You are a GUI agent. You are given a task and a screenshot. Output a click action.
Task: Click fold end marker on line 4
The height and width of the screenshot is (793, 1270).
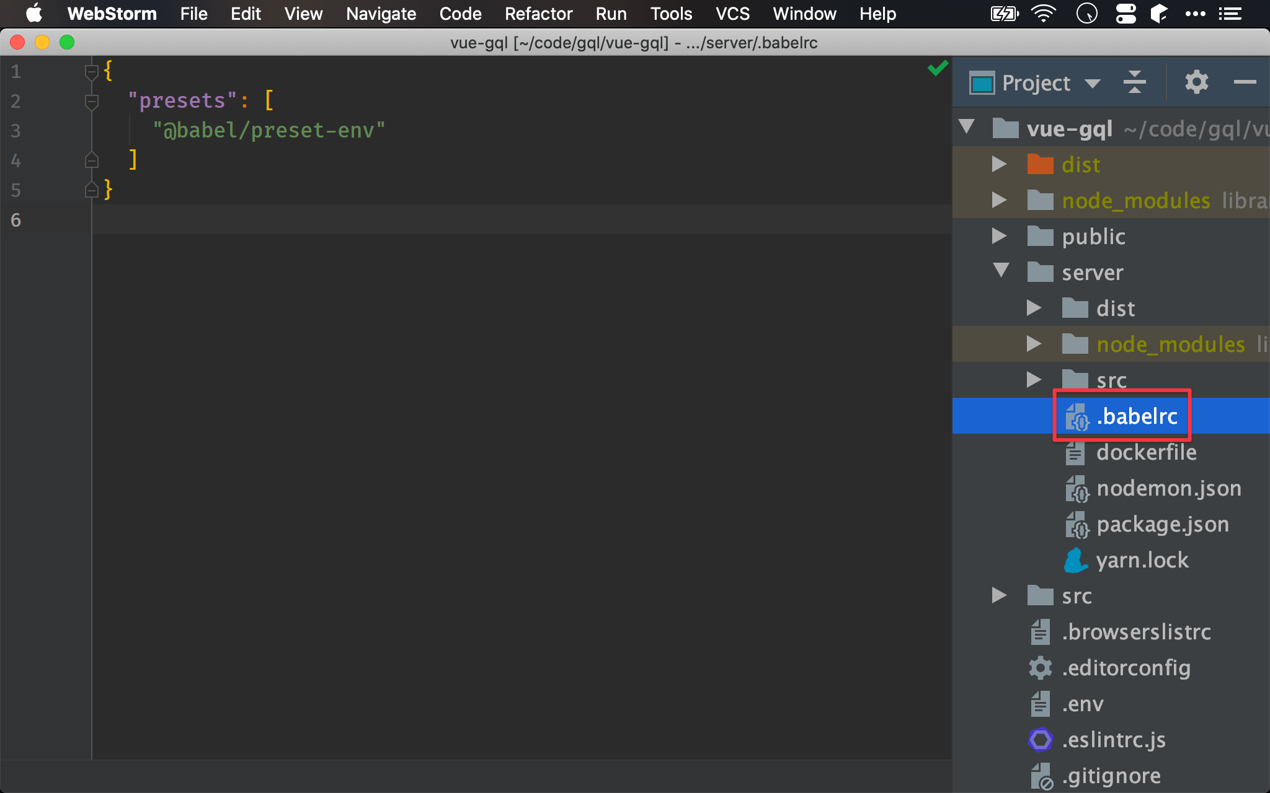[x=92, y=160]
